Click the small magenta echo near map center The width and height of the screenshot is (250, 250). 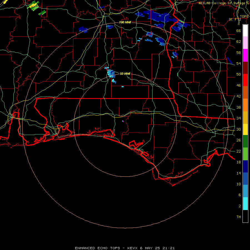tap(123, 121)
